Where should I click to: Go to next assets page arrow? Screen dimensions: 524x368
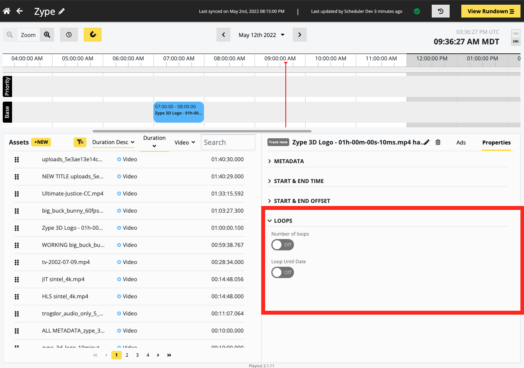point(158,355)
